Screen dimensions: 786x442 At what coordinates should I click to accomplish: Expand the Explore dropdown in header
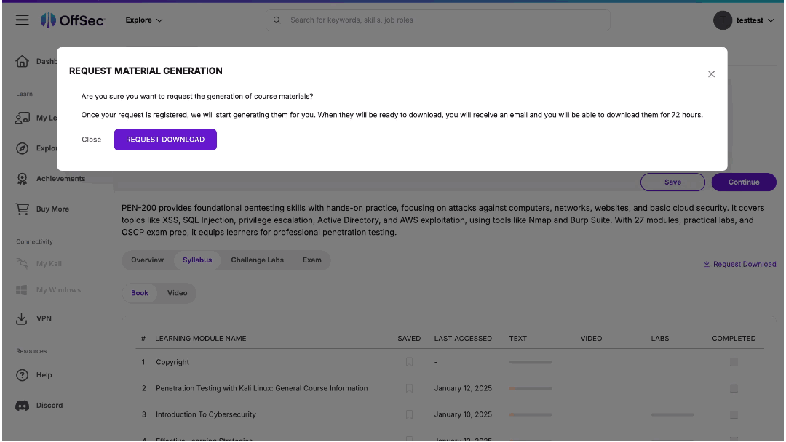tap(144, 20)
